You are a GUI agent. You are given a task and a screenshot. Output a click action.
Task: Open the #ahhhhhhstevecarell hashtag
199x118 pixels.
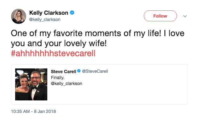click(53, 53)
